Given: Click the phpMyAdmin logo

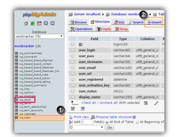Looking at the screenshot, I should tap(39, 14).
